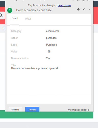This screenshot has height=128, width=98.
Task: Click the Action label
Action: (x=15, y=38)
